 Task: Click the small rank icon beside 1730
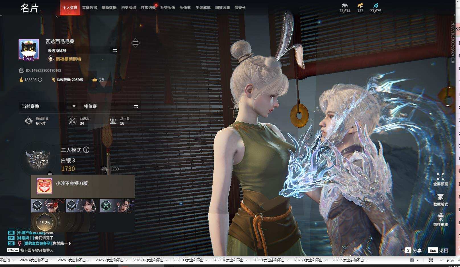point(105,169)
